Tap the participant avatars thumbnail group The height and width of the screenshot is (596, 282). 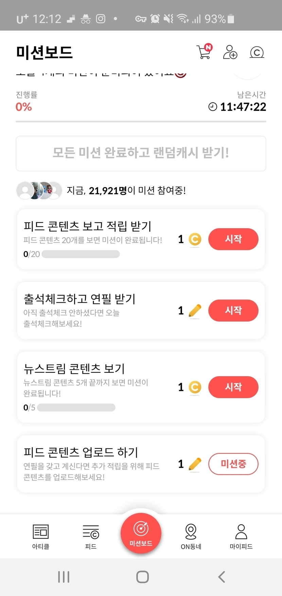(x=39, y=191)
